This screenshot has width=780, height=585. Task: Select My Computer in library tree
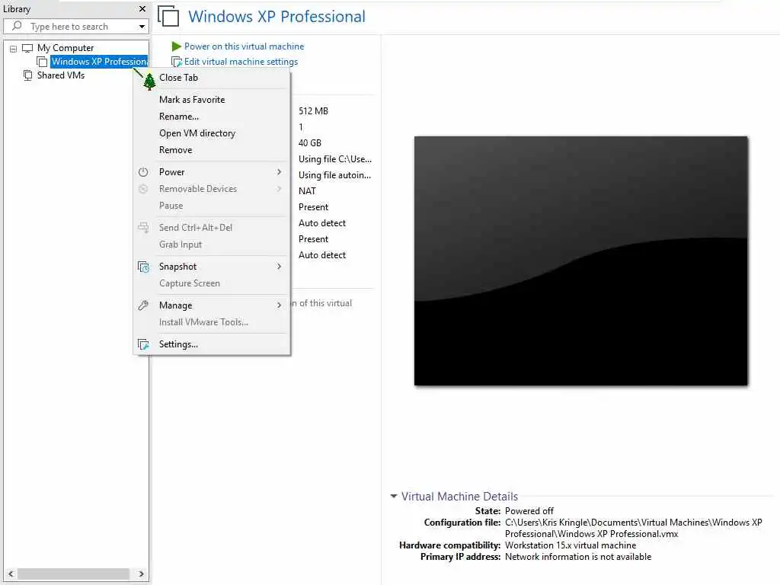[x=66, y=48]
